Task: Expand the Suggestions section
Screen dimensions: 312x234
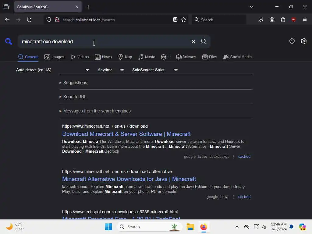Action: point(73,83)
